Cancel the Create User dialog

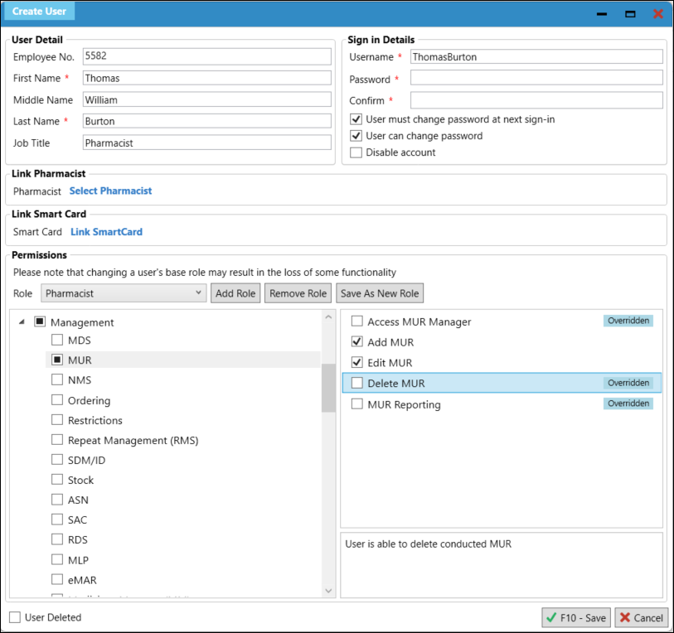click(x=642, y=617)
